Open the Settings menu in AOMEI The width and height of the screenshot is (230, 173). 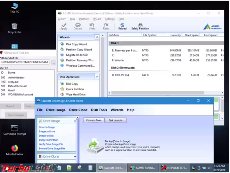click(110, 19)
